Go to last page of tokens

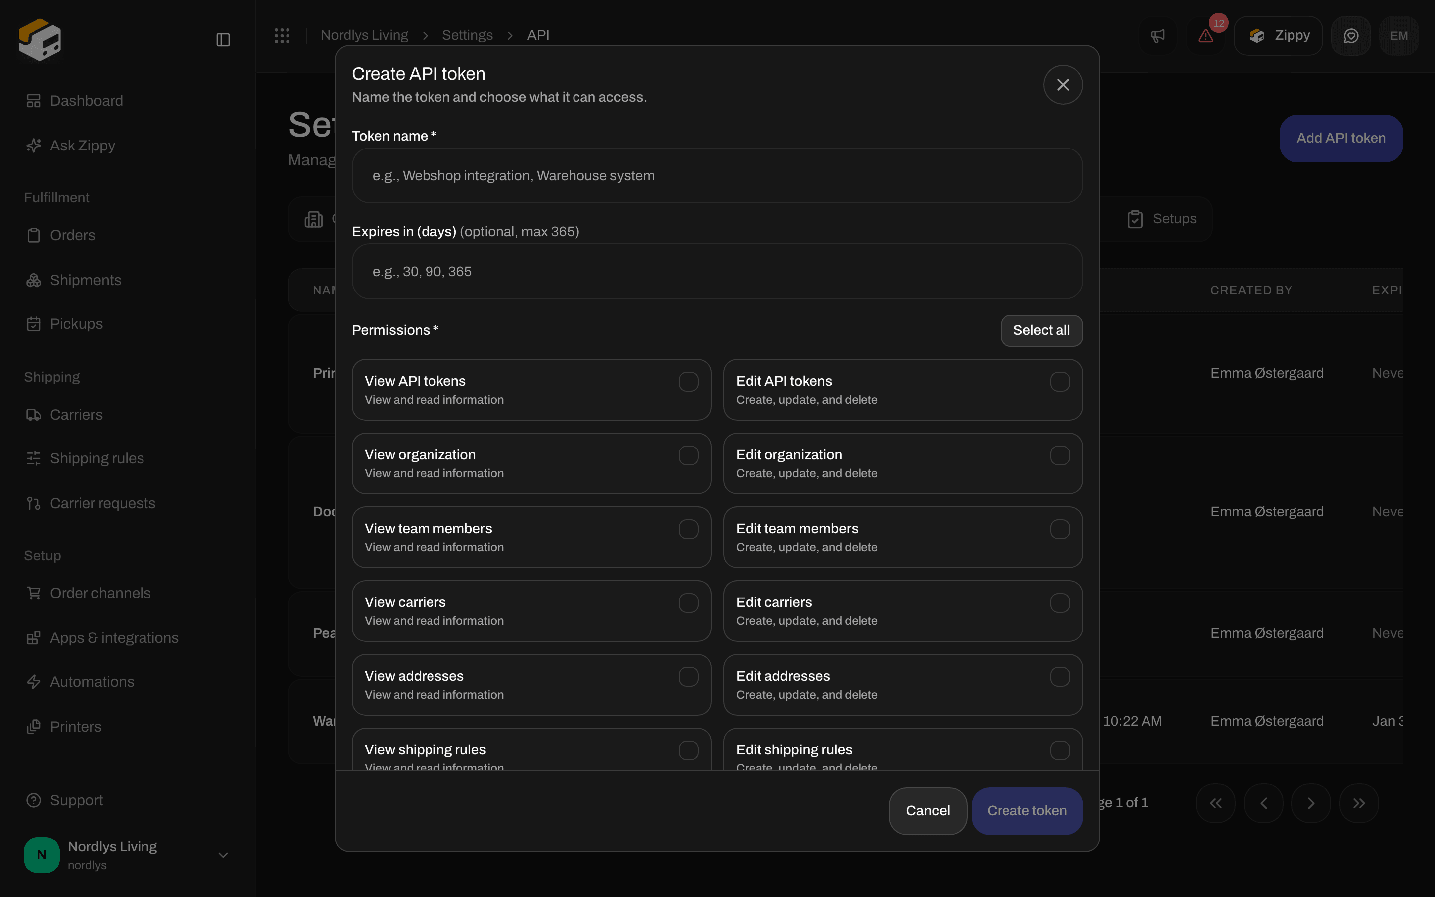pos(1359,803)
